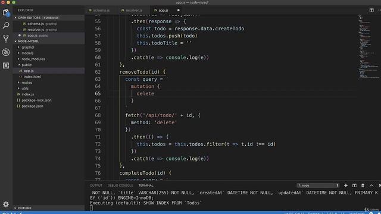Open index.html in the file tree
Screen dimensions: 381x214
pos(32,77)
